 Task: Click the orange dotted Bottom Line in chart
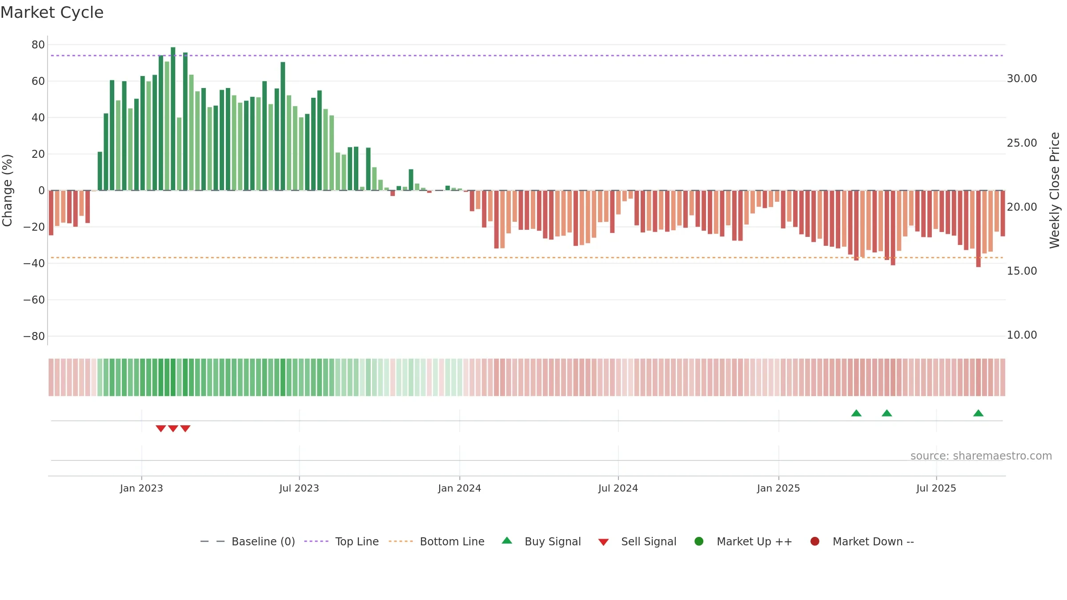coord(527,257)
